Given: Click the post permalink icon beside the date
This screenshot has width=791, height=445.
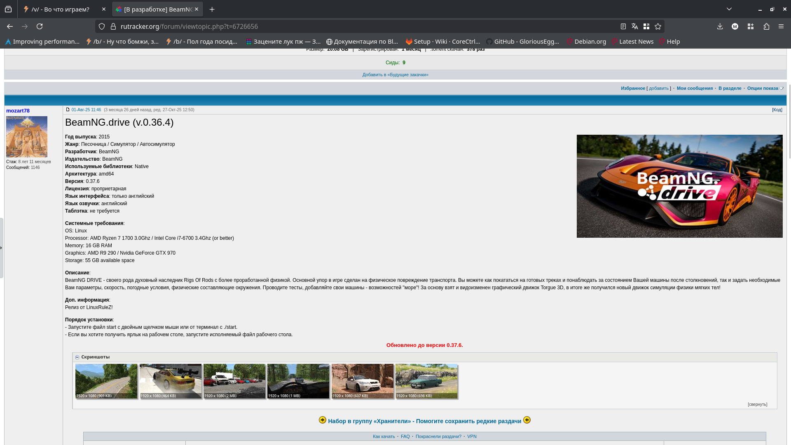Looking at the screenshot, I should [68, 110].
